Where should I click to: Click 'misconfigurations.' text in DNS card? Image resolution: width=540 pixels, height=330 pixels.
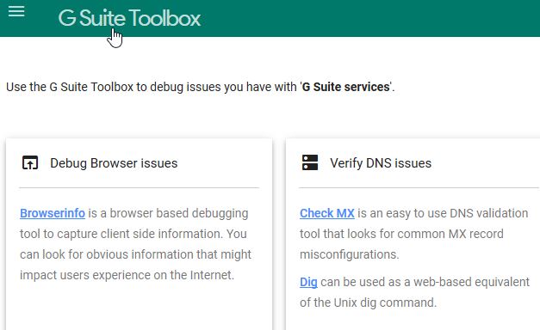point(349,254)
